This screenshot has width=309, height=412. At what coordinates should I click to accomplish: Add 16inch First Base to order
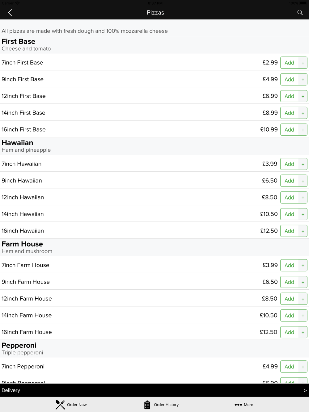point(294,129)
